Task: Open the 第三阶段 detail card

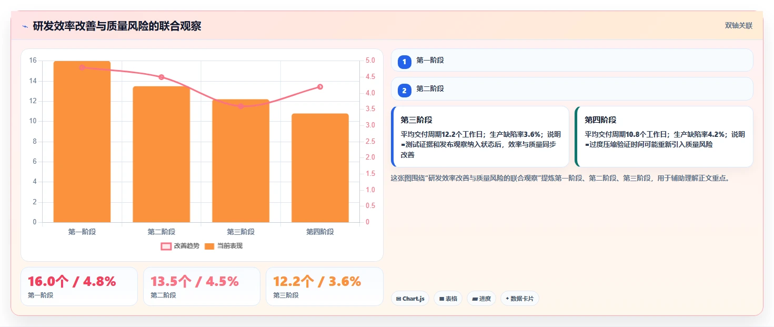Action: [480, 137]
